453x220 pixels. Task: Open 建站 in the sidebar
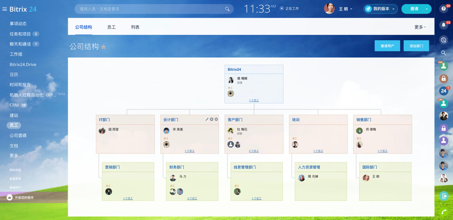(x=14, y=115)
